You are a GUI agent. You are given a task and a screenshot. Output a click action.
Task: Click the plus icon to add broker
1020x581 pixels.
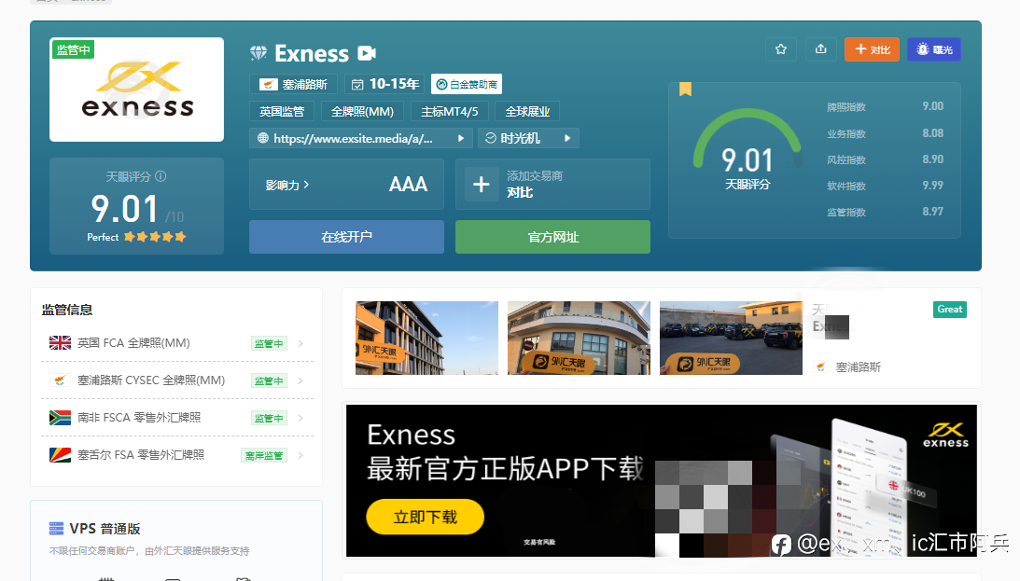click(x=482, y=185)
